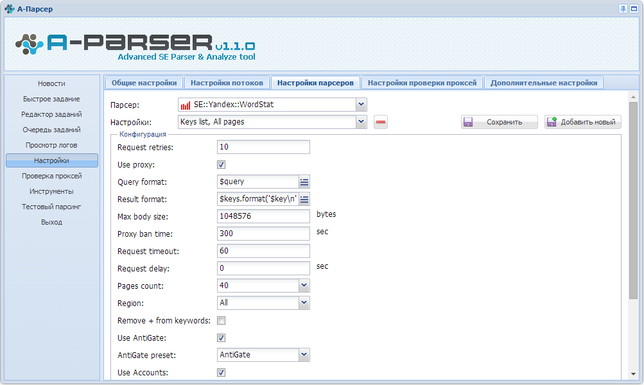The height and width of the screenshot is (385, 644).
Task: Click the Request timeout field
Action: (x=263, y=251)
